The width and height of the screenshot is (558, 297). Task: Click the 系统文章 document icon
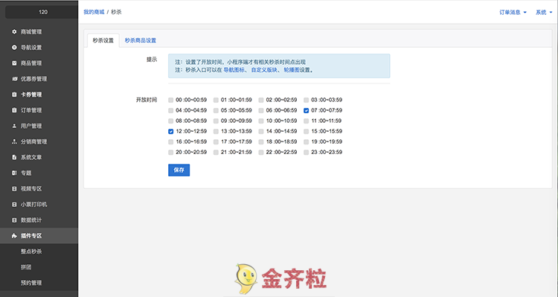(x=14, y=157)
